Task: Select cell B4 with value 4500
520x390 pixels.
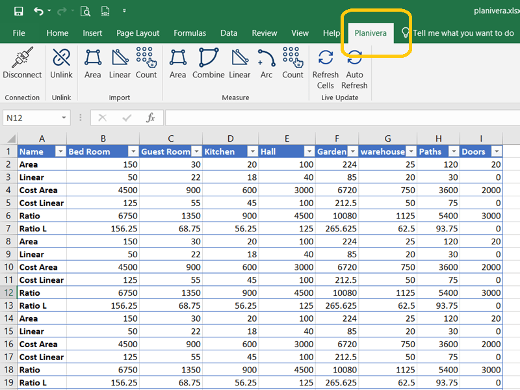Action: (103, 190)
